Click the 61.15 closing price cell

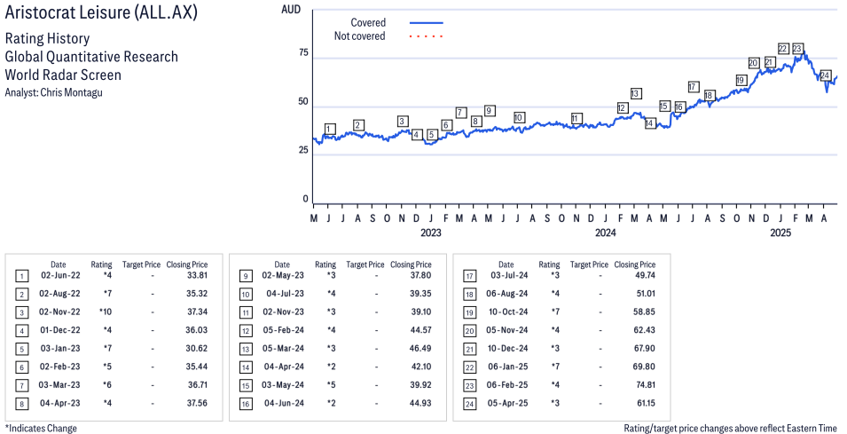646,403
